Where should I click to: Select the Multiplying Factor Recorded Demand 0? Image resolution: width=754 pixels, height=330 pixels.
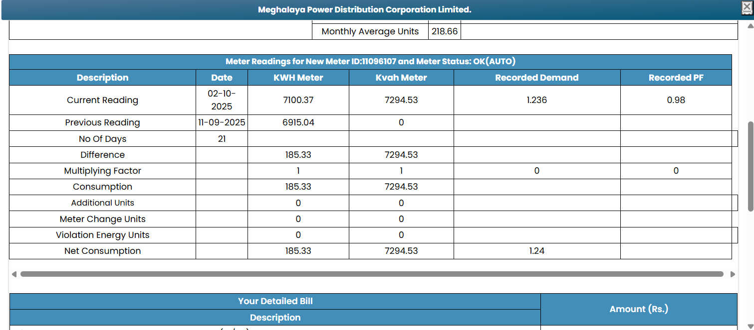537,171
